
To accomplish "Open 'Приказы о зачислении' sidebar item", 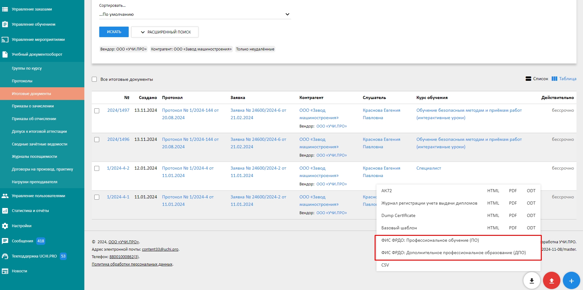I will 42,106.
